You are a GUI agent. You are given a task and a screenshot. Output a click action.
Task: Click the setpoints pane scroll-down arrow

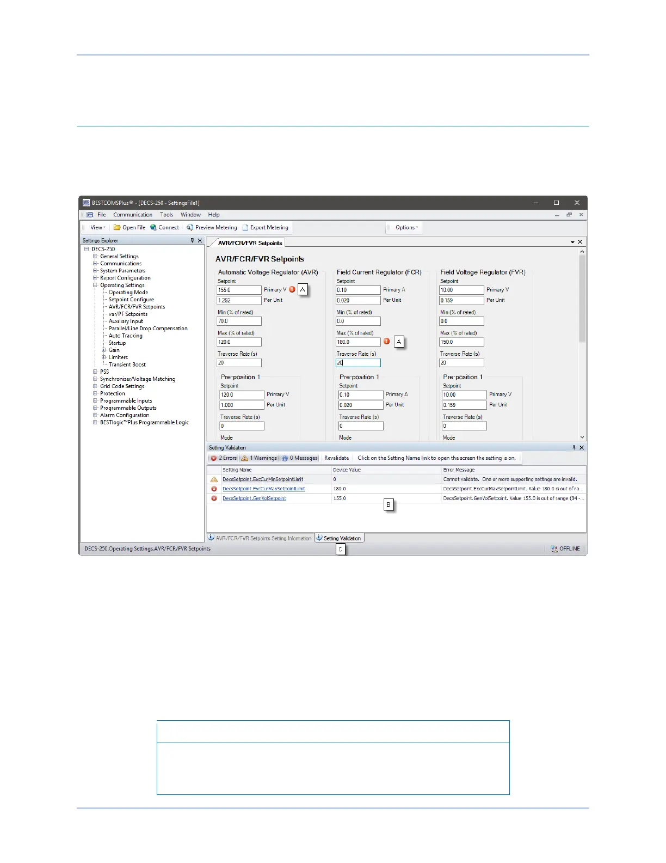coord(582,437)
